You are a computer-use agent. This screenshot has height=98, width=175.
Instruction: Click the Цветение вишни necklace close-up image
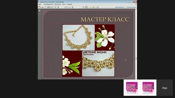(x=98, y=64)
